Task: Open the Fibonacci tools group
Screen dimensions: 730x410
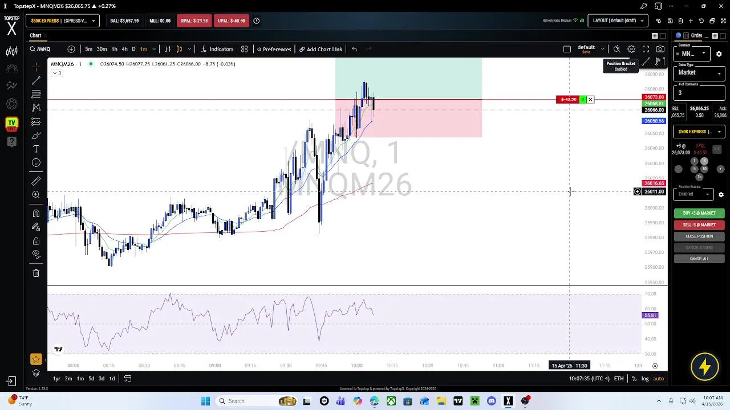Action: pos(36,94)
